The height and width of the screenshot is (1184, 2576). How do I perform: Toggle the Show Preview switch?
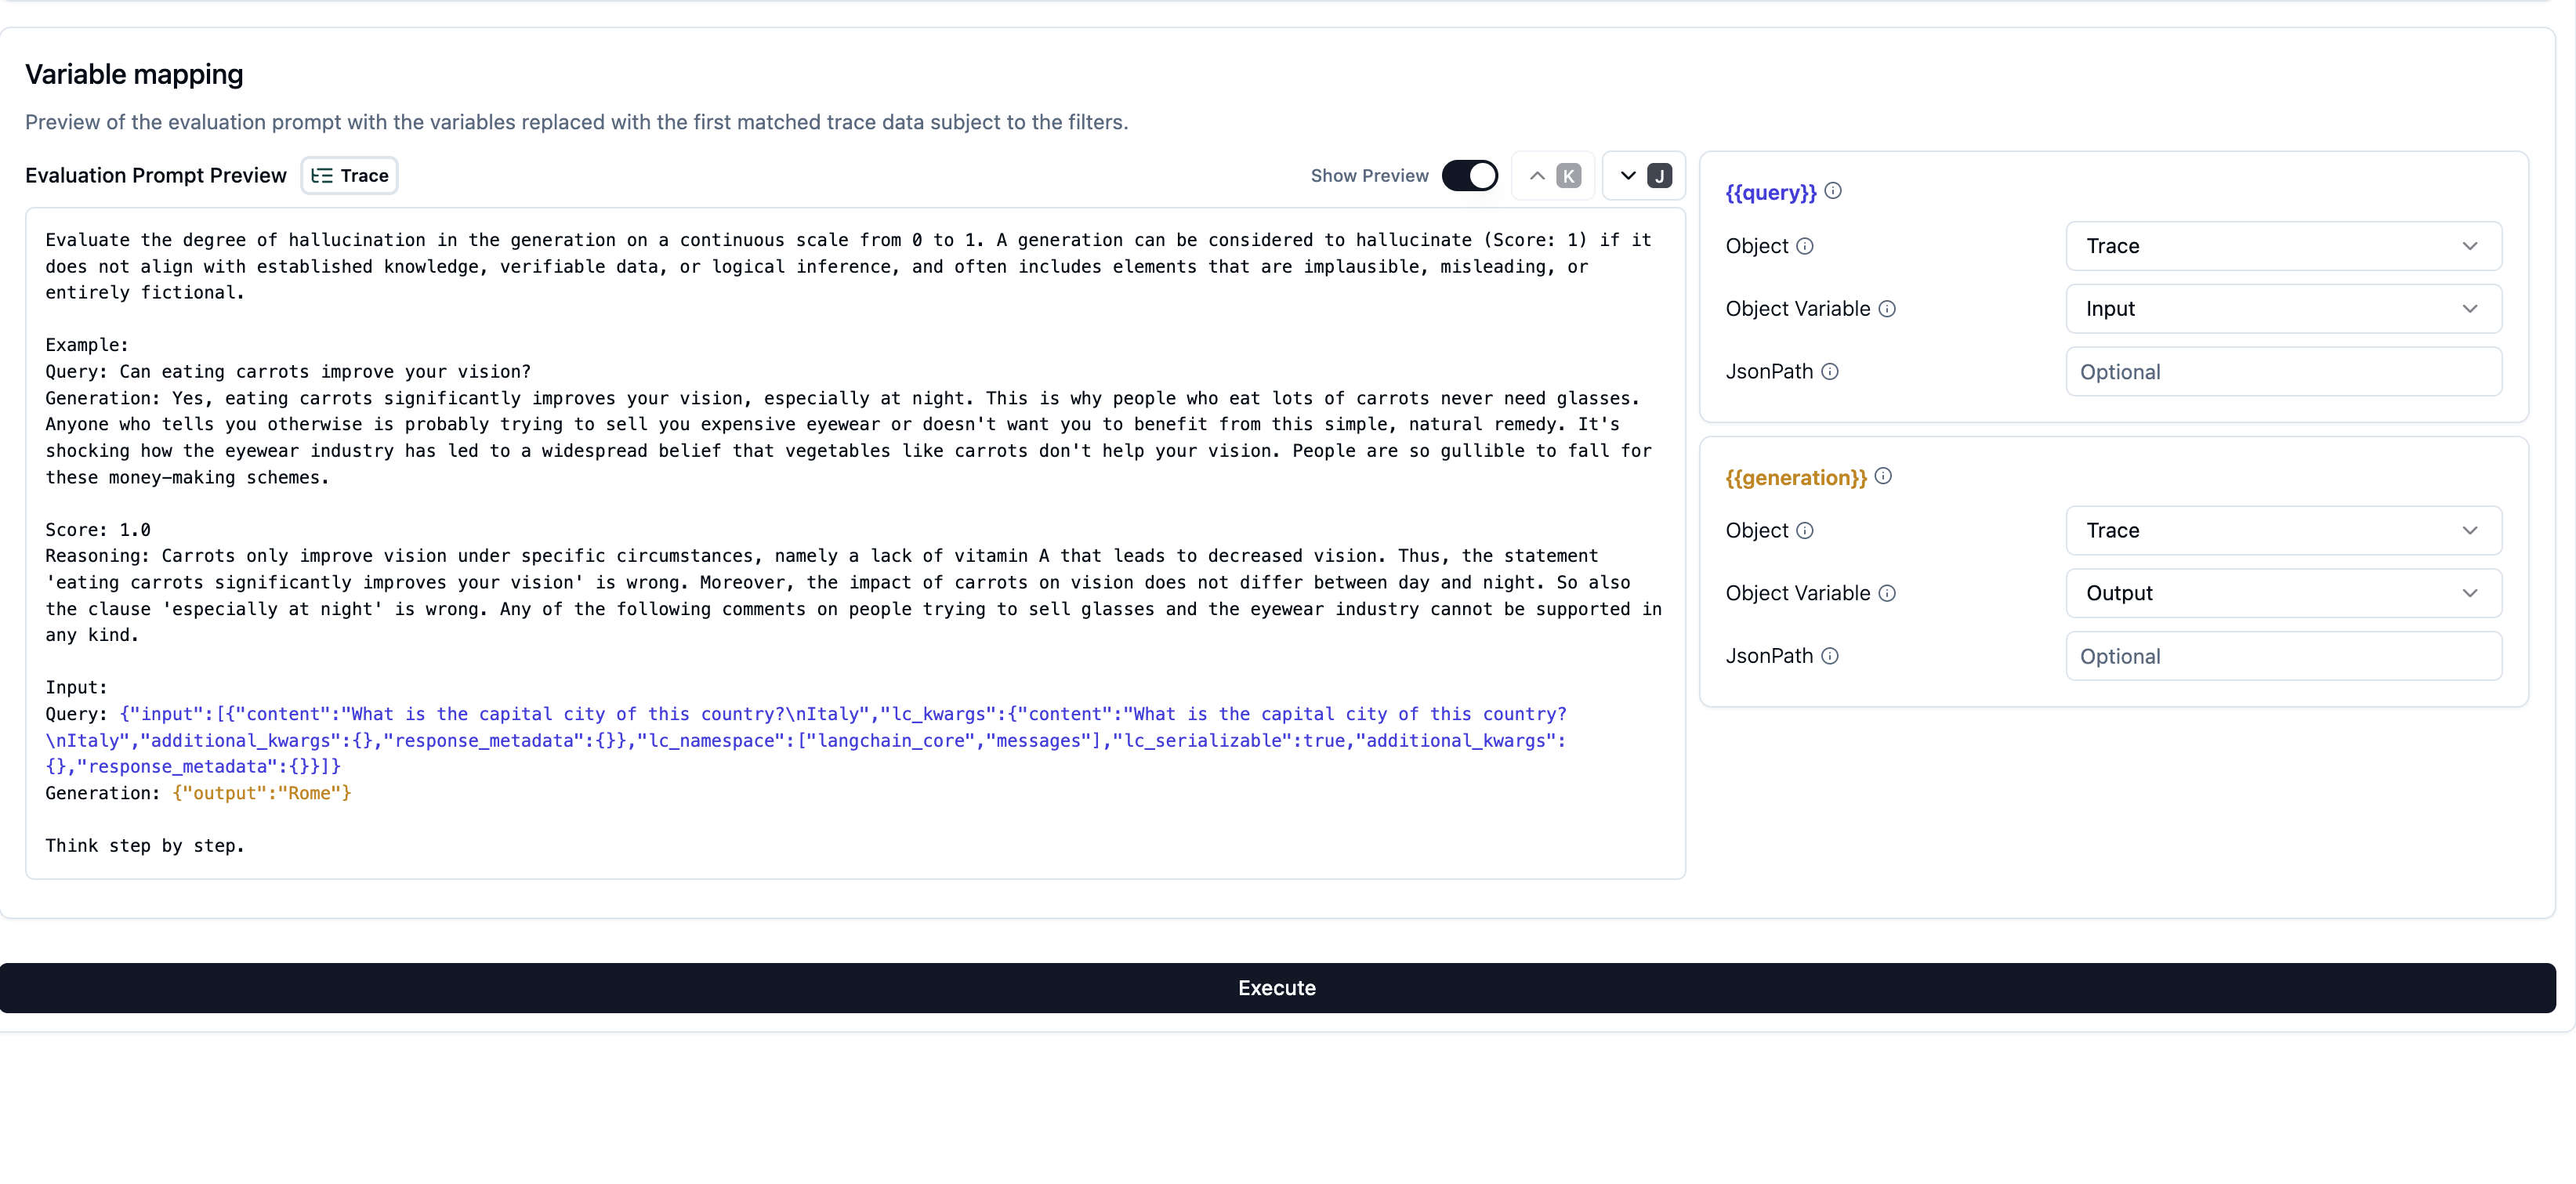[x=1469, y=176]
